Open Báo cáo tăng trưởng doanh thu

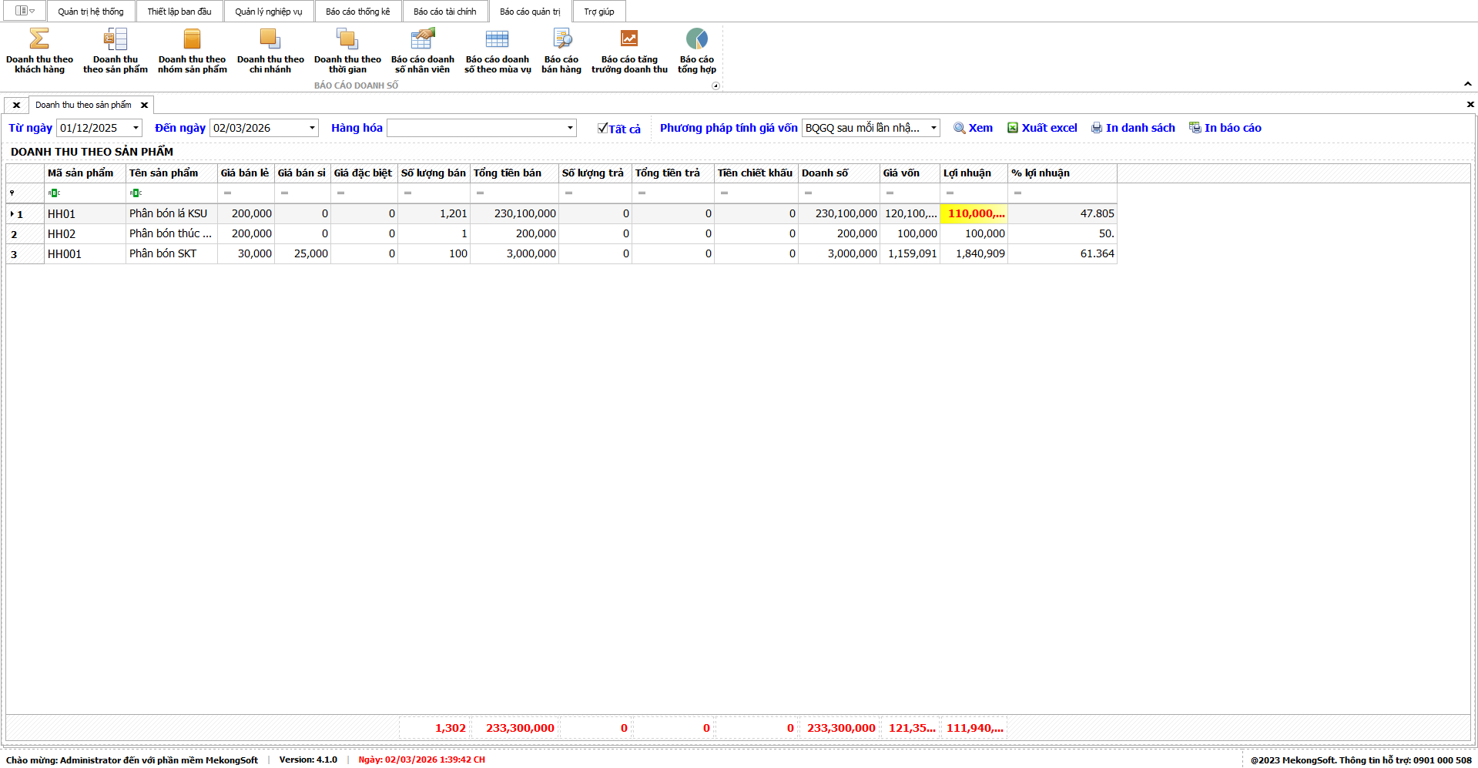point(629,51)
